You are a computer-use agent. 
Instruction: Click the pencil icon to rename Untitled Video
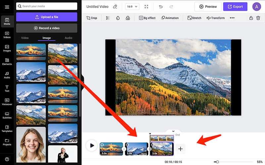tap(115, 7)
